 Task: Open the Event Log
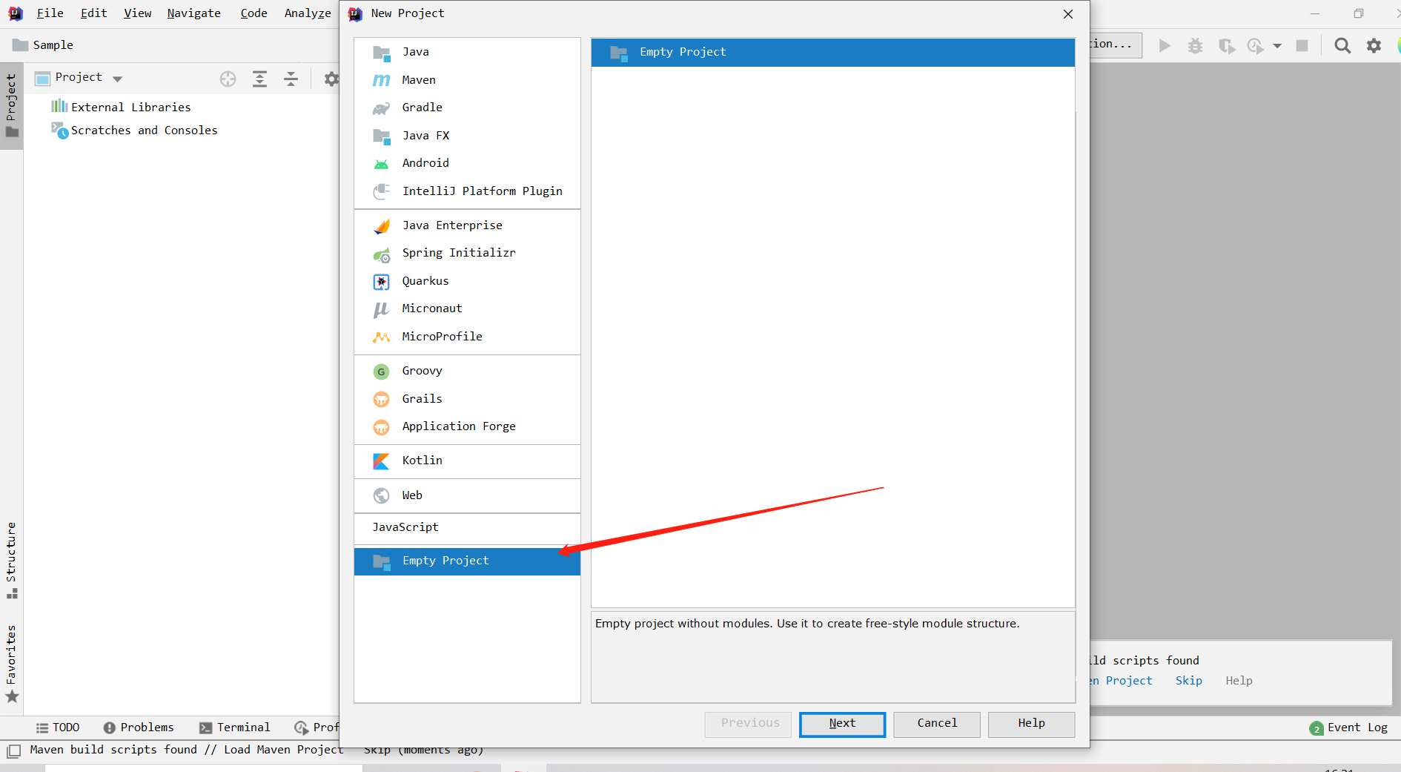[x=1348, y=728]
